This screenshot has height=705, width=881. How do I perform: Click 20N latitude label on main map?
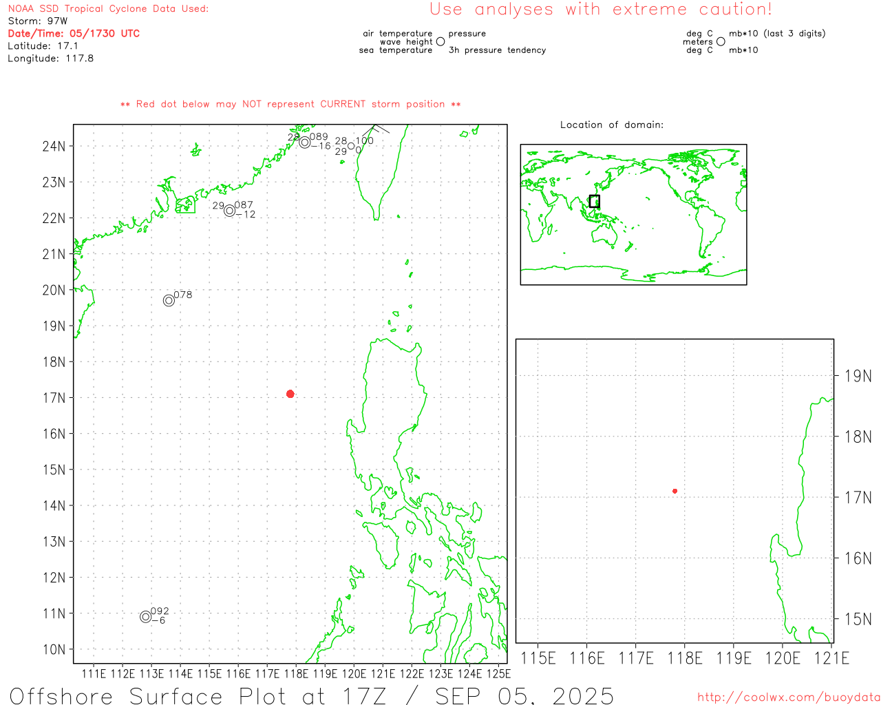(54, 290)
